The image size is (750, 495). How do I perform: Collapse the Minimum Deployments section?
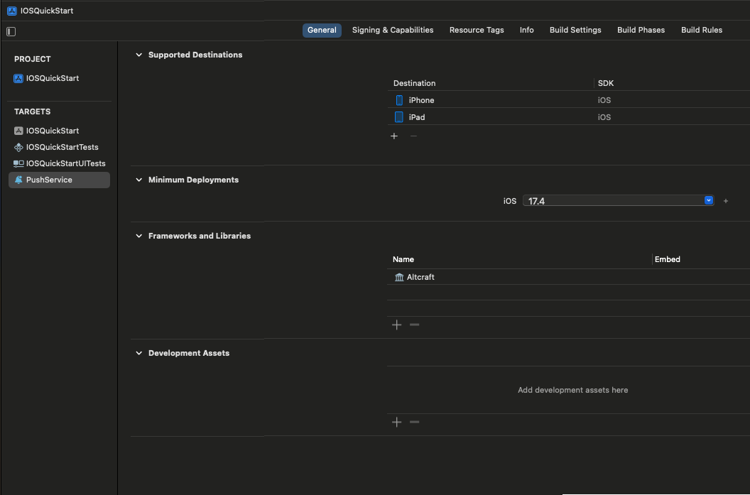(139, 180)
